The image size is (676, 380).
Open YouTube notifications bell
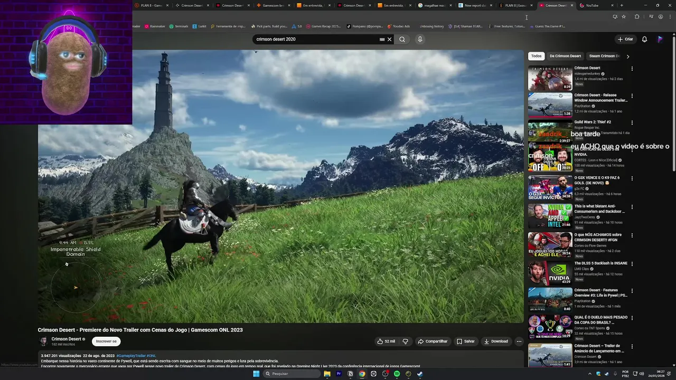click(x=644, y=39)
